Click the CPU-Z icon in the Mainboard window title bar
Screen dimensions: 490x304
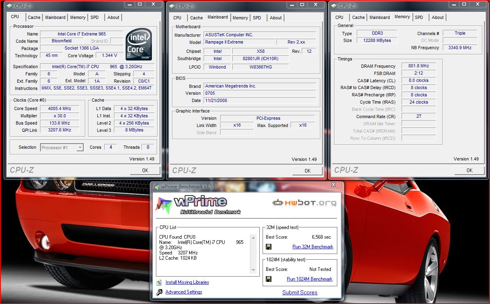point(172,6)
